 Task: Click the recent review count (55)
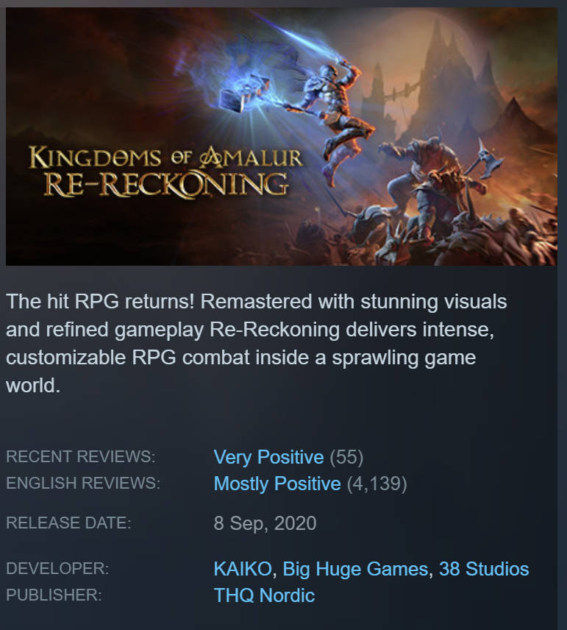[x=346, y=457]
